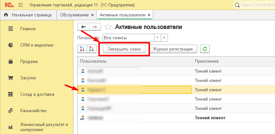Sort list descending Я-А
The width and height of the screenshot is (275, 134).
click(x=92, y=49)
